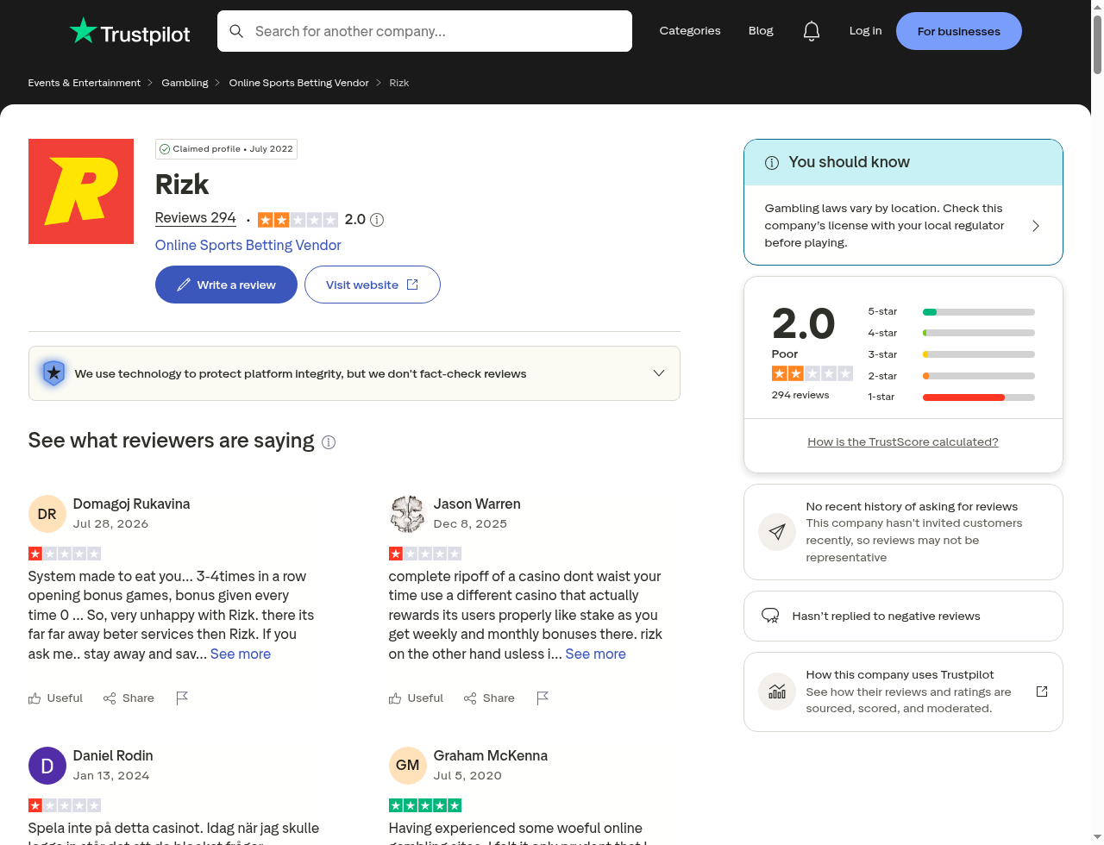Click Domagoj Rukavina reviewer name
1104x845 pixels.
pyautogui.click(x=132, y=504)
